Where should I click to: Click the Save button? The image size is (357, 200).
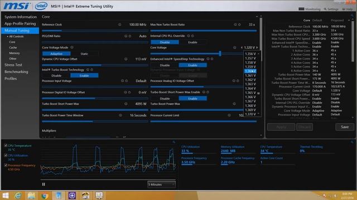[345, 127]
